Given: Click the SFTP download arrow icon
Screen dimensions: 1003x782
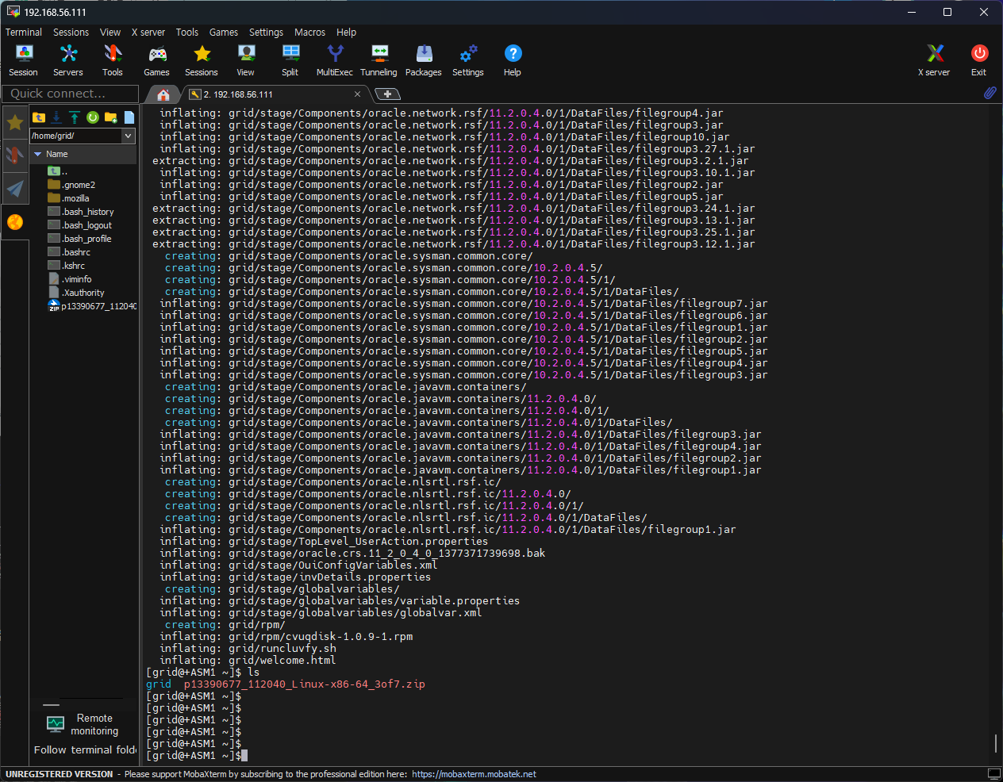Looking at the screenshot, I should click(x=56, y=117).
